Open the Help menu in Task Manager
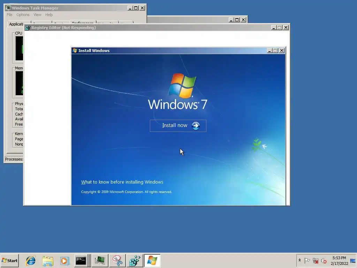Image resolution: width=357 pixels, height=268 pixels. coord(49,15)
